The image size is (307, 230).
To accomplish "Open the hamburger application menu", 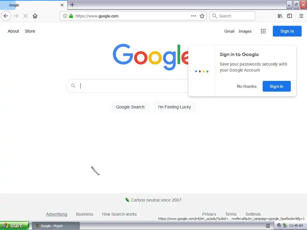I will (301, 16).
